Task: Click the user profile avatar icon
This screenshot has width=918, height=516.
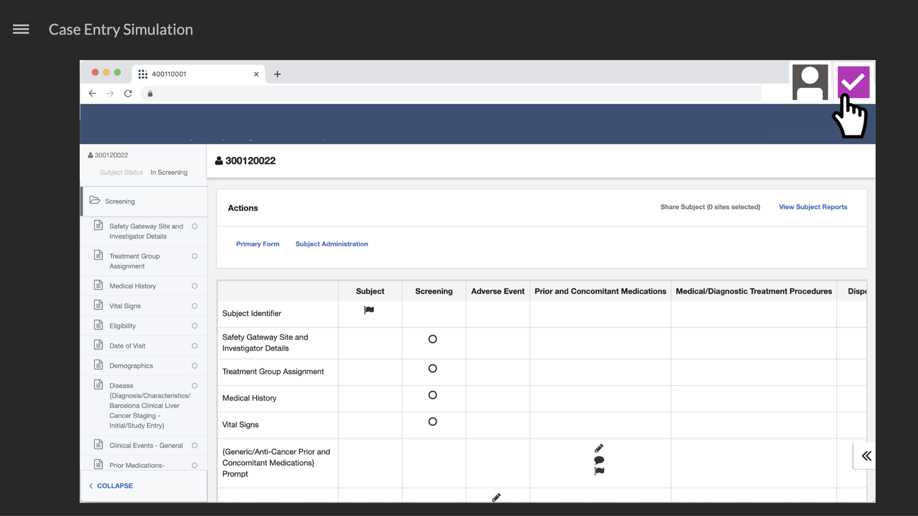Action: [x=810, y=82]
